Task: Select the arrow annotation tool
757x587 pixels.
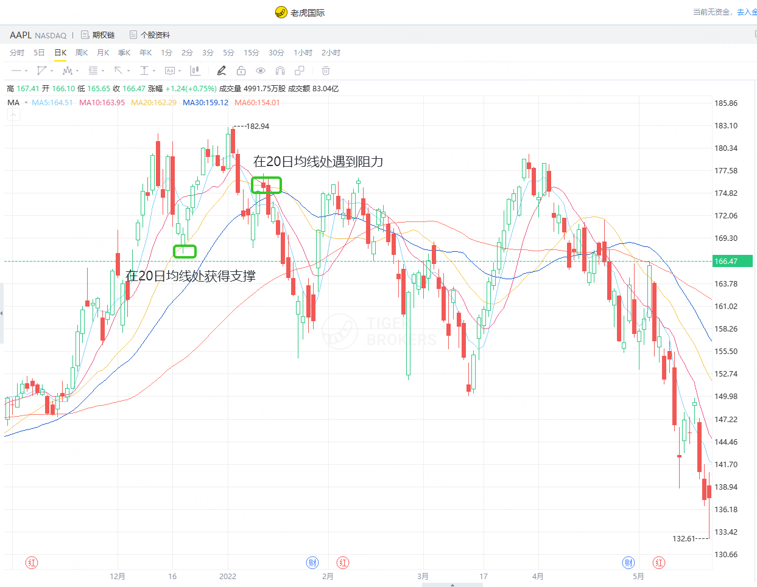Action: click(x=118, y=71)
